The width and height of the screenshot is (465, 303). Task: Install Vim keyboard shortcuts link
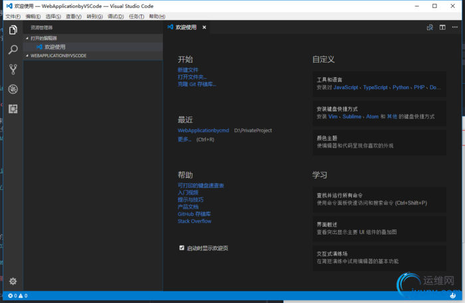(x=333, y=117)
